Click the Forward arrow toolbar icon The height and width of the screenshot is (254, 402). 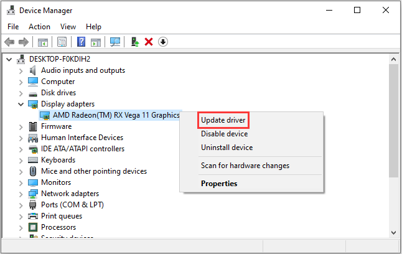coord(24,42)
